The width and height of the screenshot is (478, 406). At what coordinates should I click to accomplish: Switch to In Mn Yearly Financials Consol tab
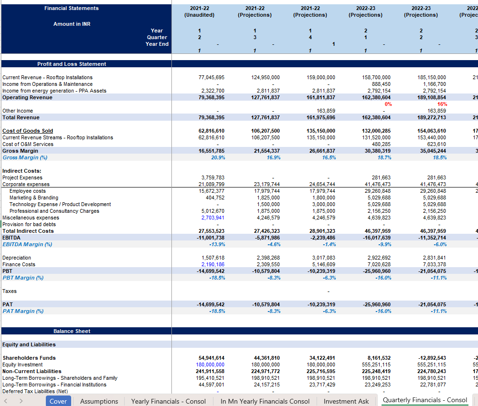click(x=265, y=401)
